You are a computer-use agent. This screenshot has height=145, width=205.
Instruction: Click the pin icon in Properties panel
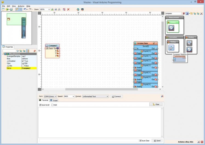(35, 51)
